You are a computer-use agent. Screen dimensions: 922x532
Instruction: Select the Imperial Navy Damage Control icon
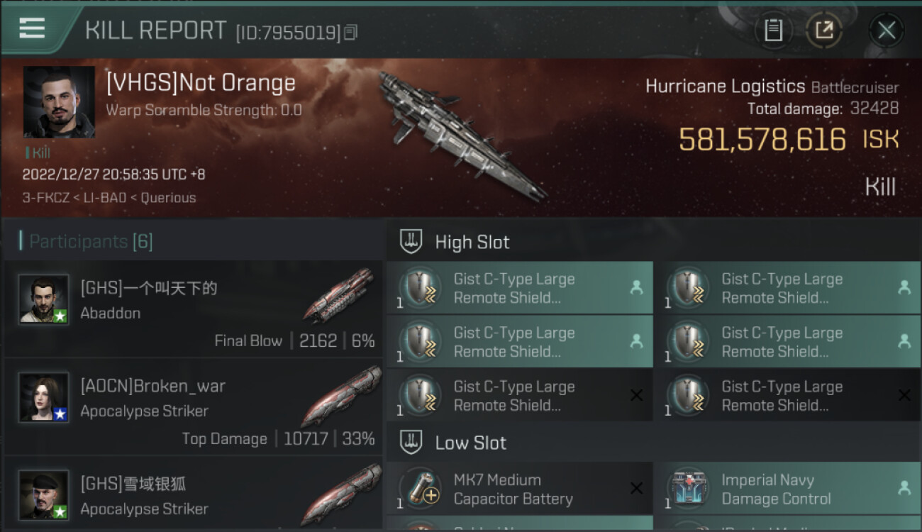pos(689,489)
